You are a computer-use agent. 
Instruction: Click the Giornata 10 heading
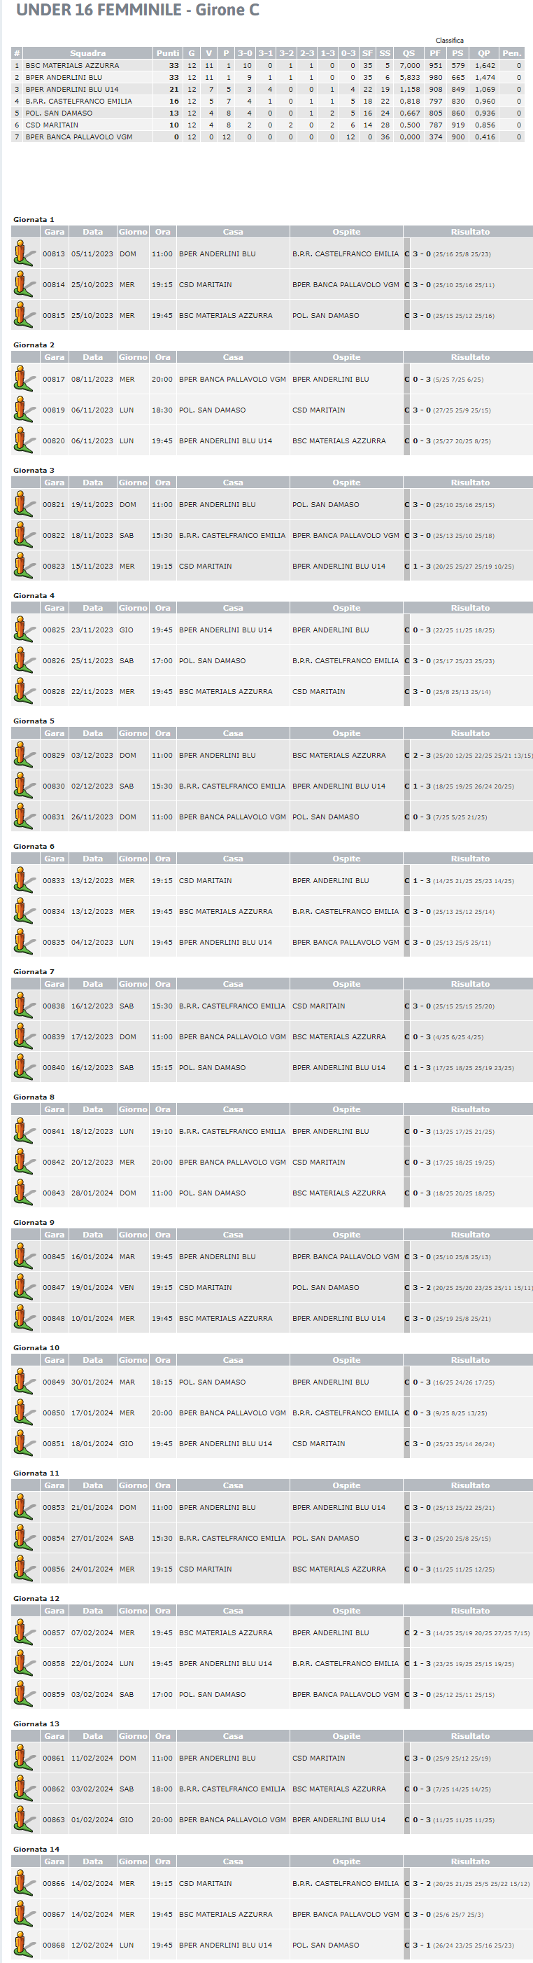pos(36,1348)
